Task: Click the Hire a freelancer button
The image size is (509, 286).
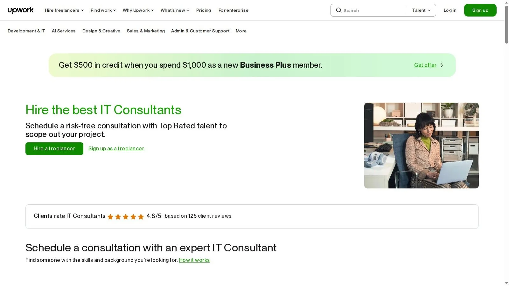Action: pyautogui.click(x=54, y=148)
